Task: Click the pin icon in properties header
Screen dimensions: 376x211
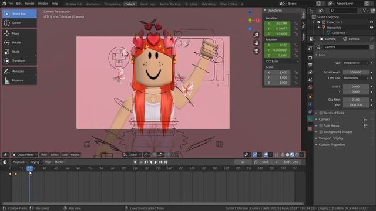Action: pyautogui.click(x=372, y=39)
